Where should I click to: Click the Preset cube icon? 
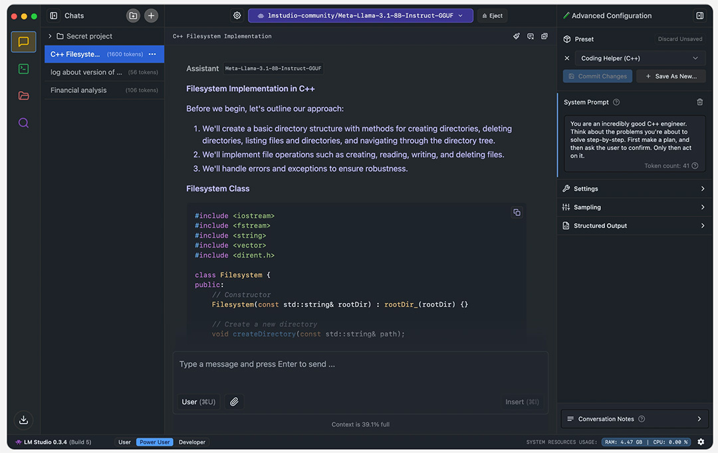click(567, 39)
